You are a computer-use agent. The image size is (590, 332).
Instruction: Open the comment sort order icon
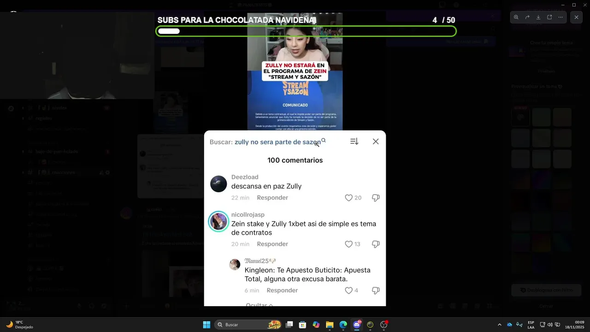[x=354, y=142]
